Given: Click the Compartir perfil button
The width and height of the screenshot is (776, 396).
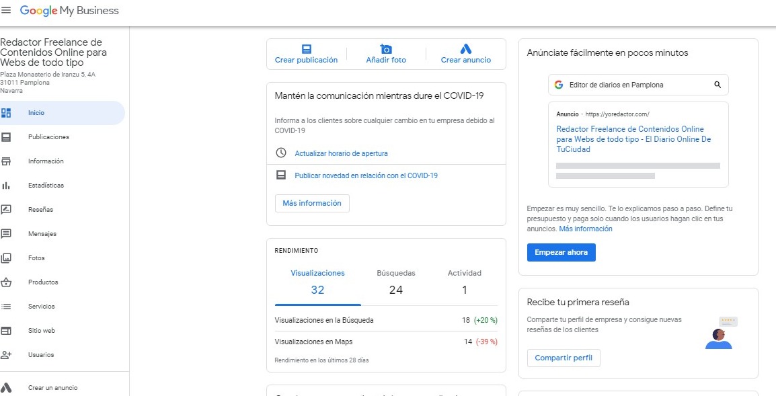Looking at the screenshot, I should [564, 358].
